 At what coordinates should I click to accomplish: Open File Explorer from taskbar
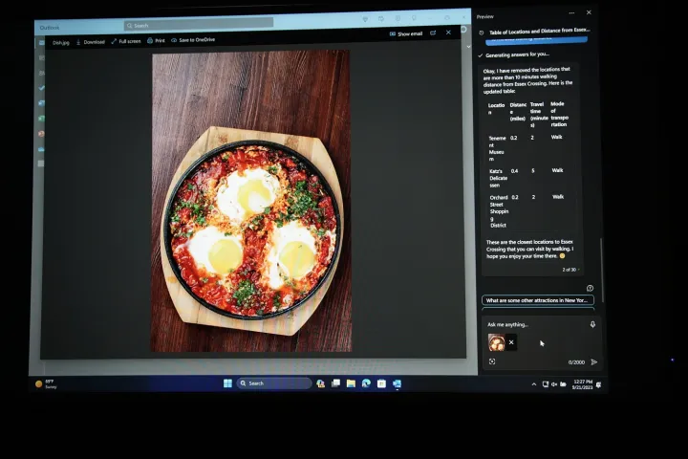click(x=351, y=383)
